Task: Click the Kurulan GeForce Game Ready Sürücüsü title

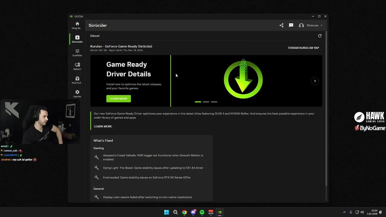Action: click(121, 46)
